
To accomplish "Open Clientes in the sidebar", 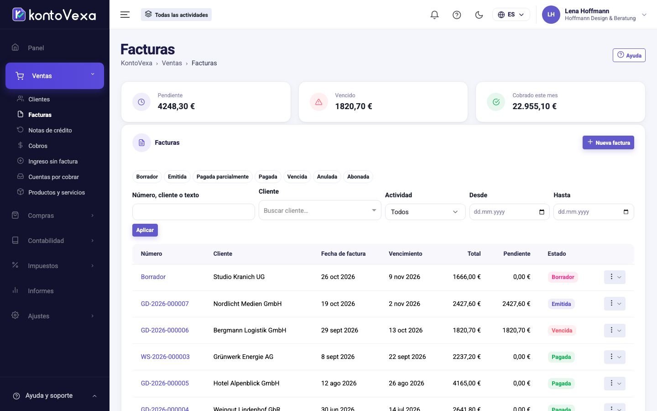I will click(x=39, y=99).
